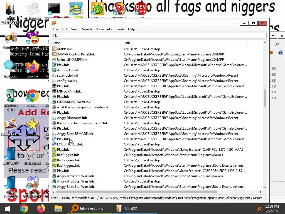This screenshot has width=285, height=214.
Task: Open File Explorer from the taskbar
Action: (58, 208)
